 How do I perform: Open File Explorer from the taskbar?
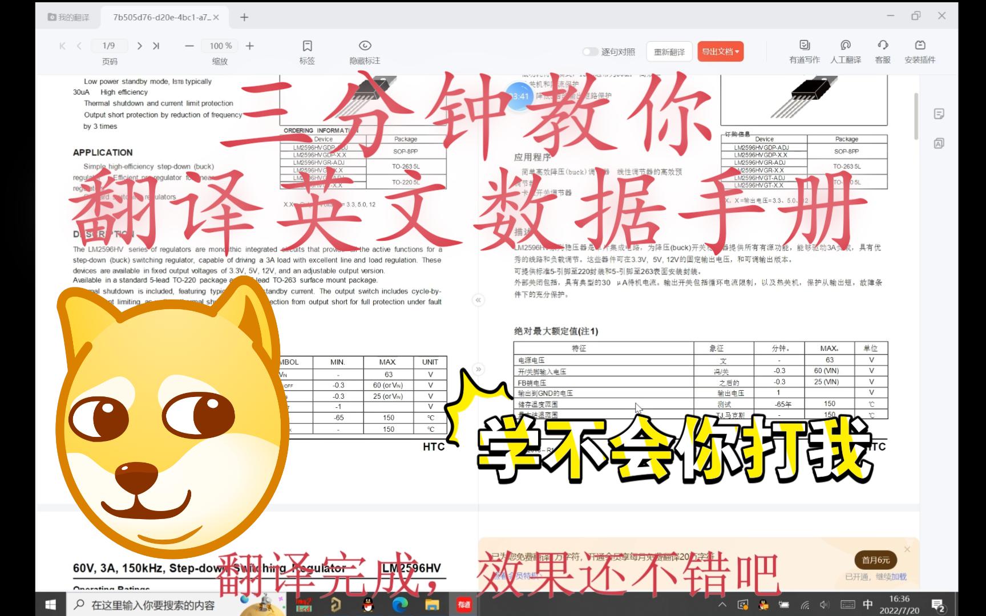pos(432,605)
